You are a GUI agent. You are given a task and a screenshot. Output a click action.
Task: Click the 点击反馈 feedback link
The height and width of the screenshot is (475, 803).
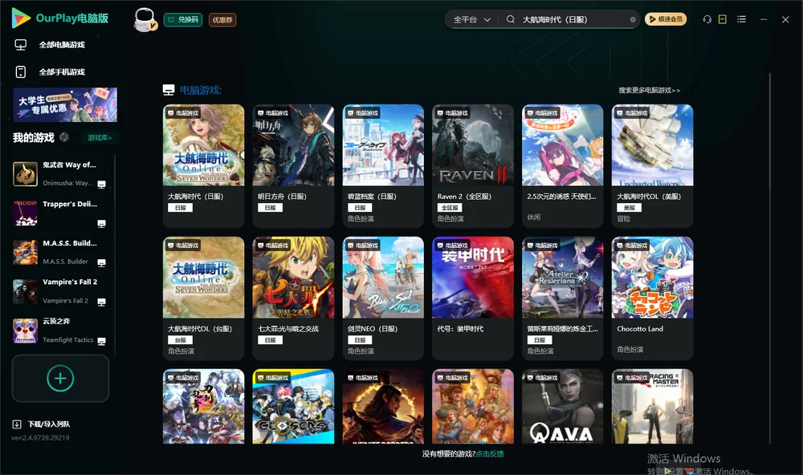pos(490,453)
